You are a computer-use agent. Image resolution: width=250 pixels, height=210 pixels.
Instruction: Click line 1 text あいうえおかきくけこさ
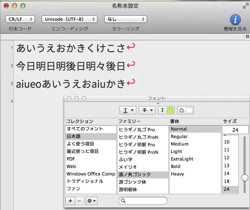point(70,48)
